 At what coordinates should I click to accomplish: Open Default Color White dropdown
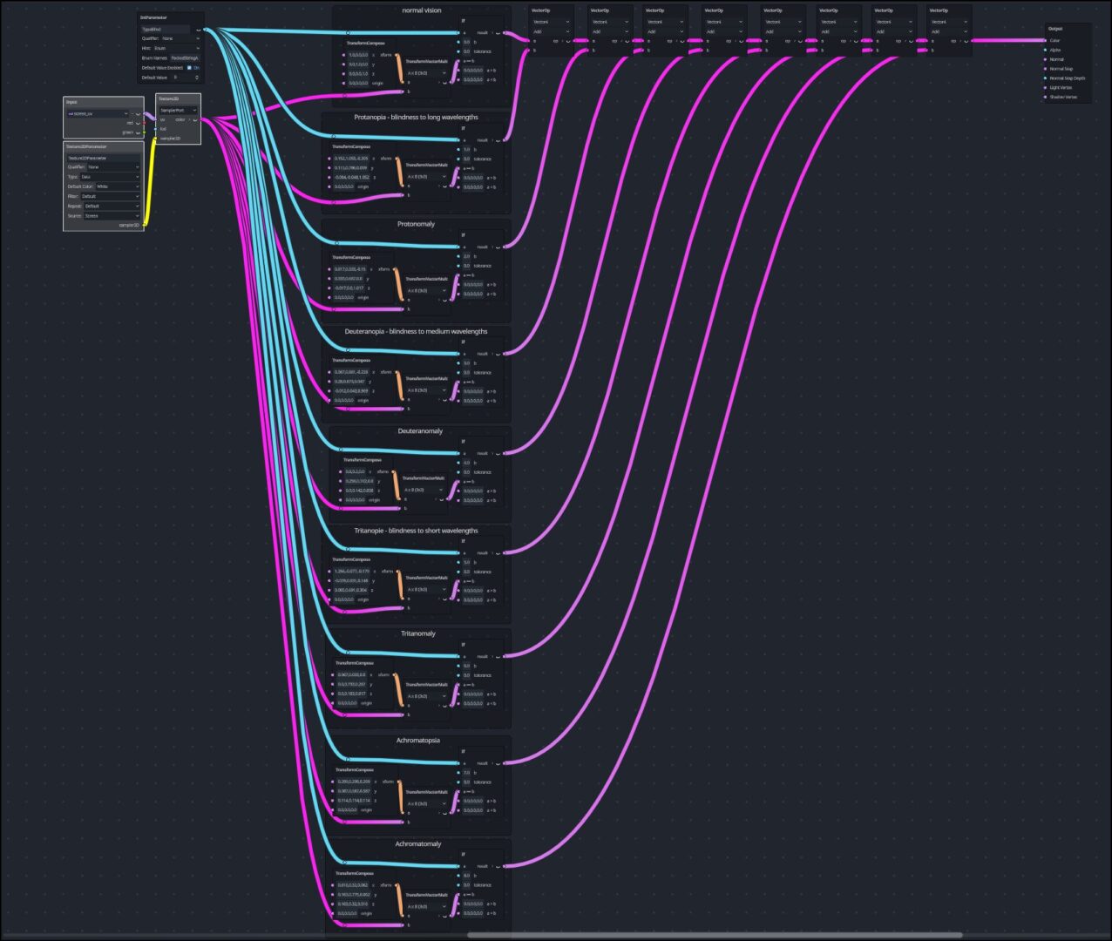(117, 186)
